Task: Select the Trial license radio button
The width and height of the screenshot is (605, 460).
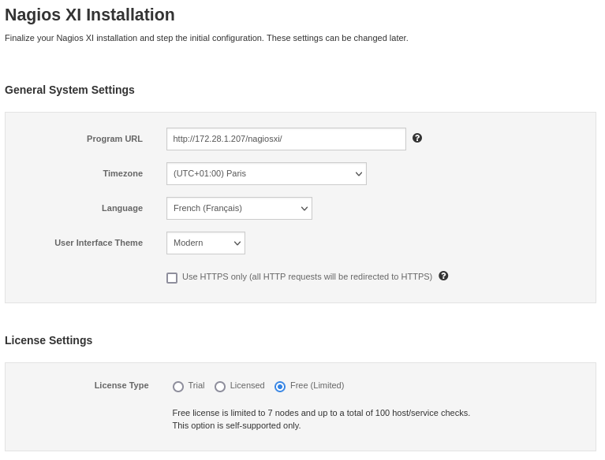Action: [178, 387]
